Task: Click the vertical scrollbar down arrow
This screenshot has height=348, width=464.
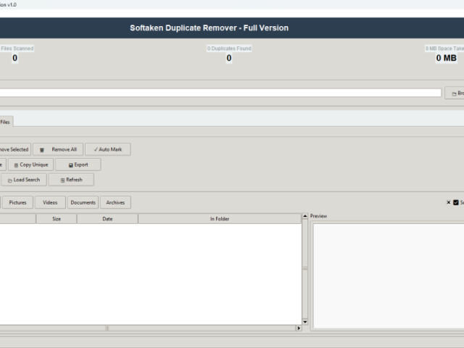Action: pos(304,322)
